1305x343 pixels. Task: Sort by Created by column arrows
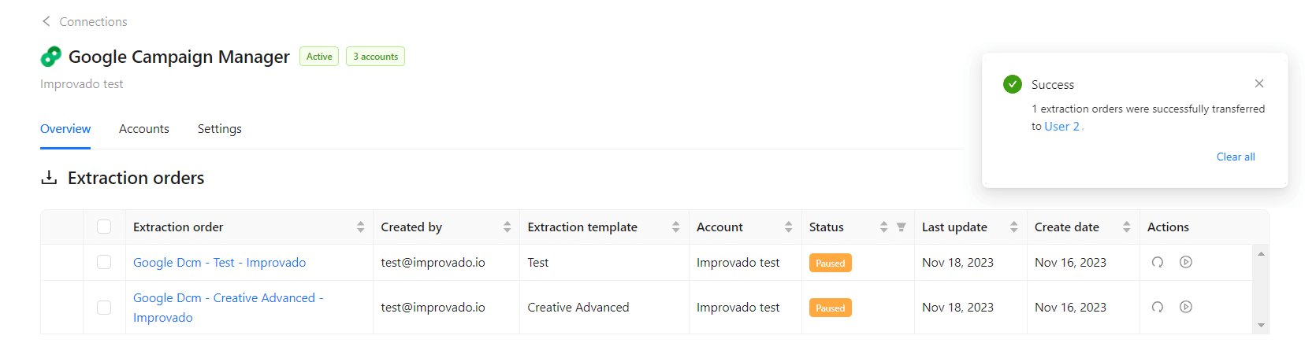[x=507, y=227]
